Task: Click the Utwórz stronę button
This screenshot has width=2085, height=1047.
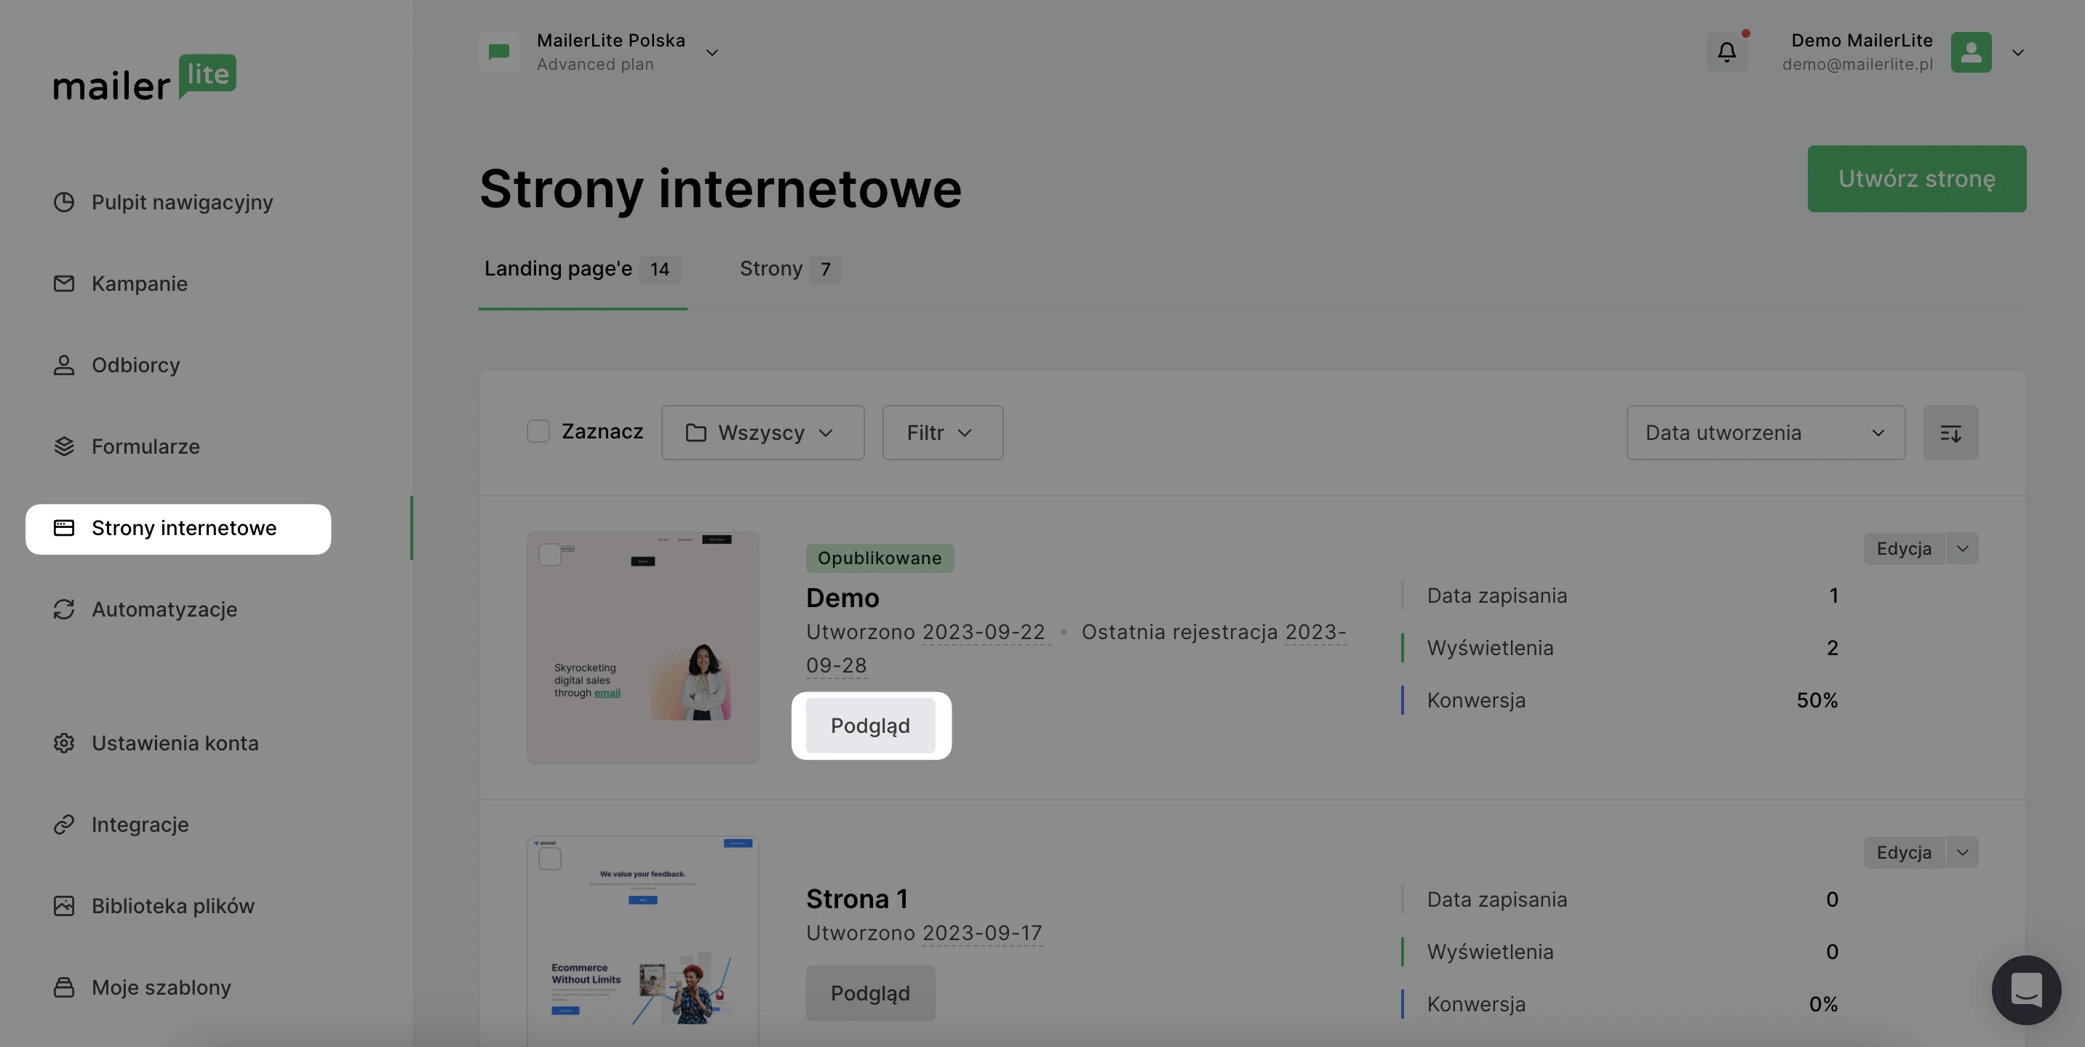Action: [1915, 179]
